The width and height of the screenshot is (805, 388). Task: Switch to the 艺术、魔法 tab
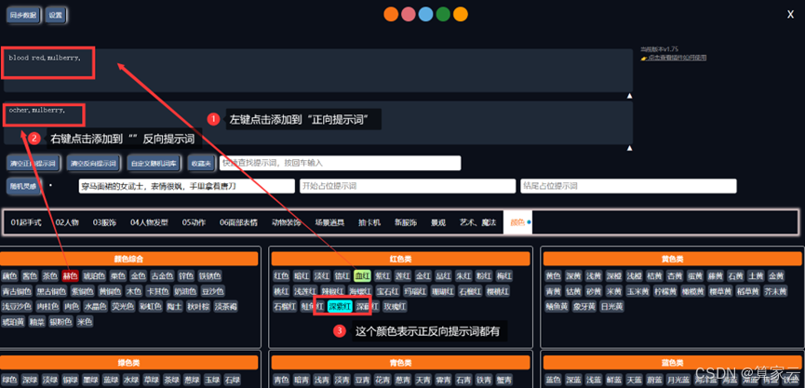(478, 222)
